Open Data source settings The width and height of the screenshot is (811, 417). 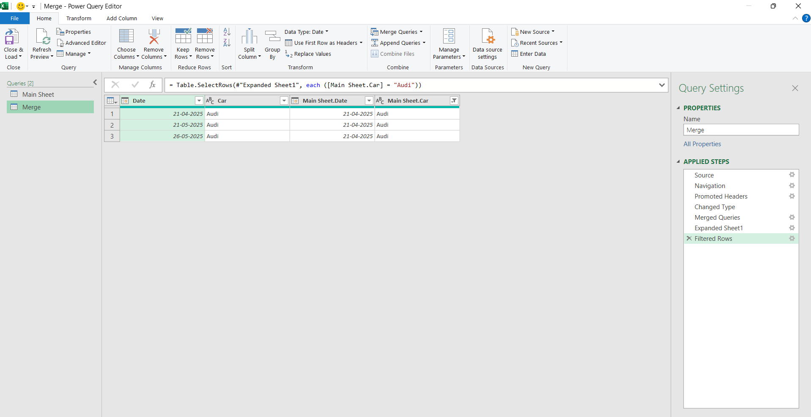tap(488, 44)
